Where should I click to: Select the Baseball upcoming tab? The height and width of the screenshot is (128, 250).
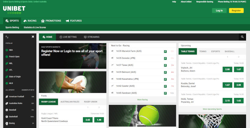click(x=230, y=51)
